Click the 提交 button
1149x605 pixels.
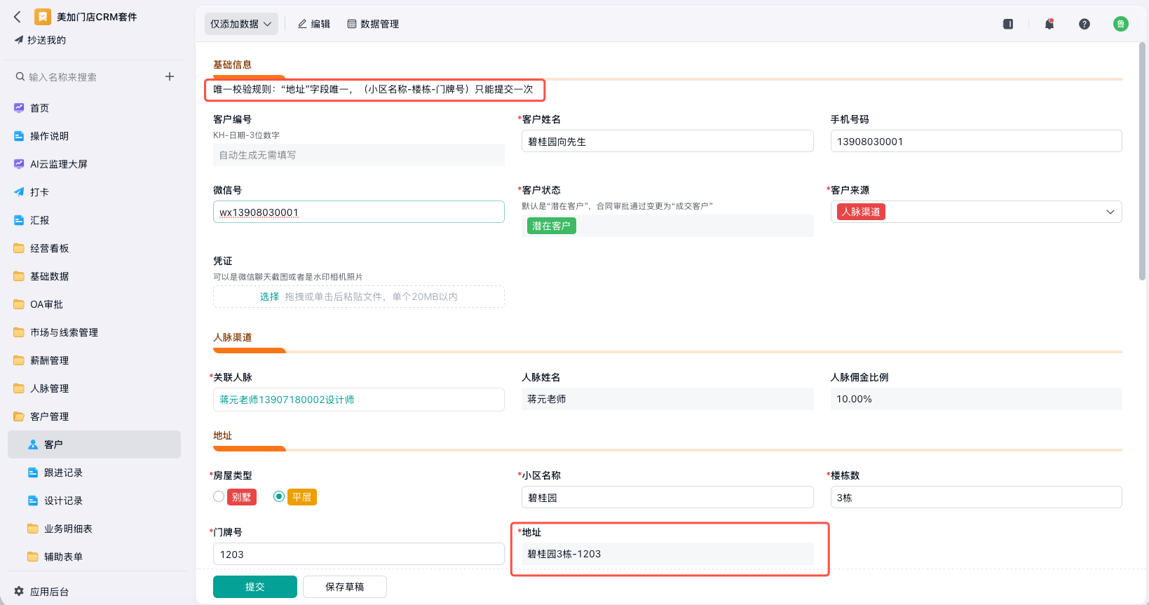point(255,587)
